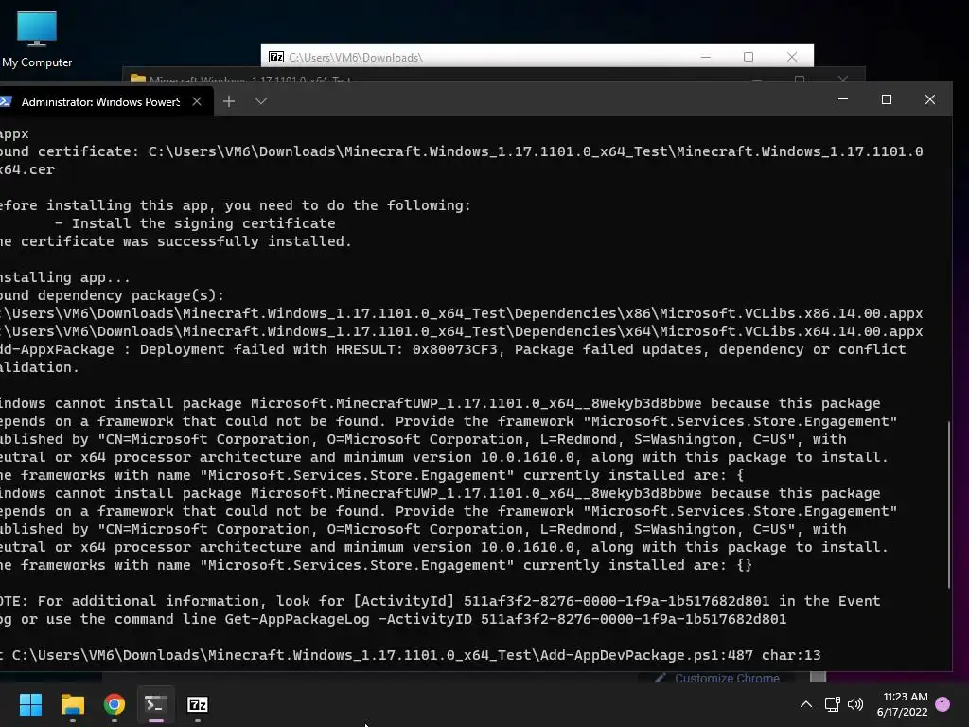Minimize the 7-Zip Downloads window
The height and width of the screenshot is (727, 969).
(705, 57)
